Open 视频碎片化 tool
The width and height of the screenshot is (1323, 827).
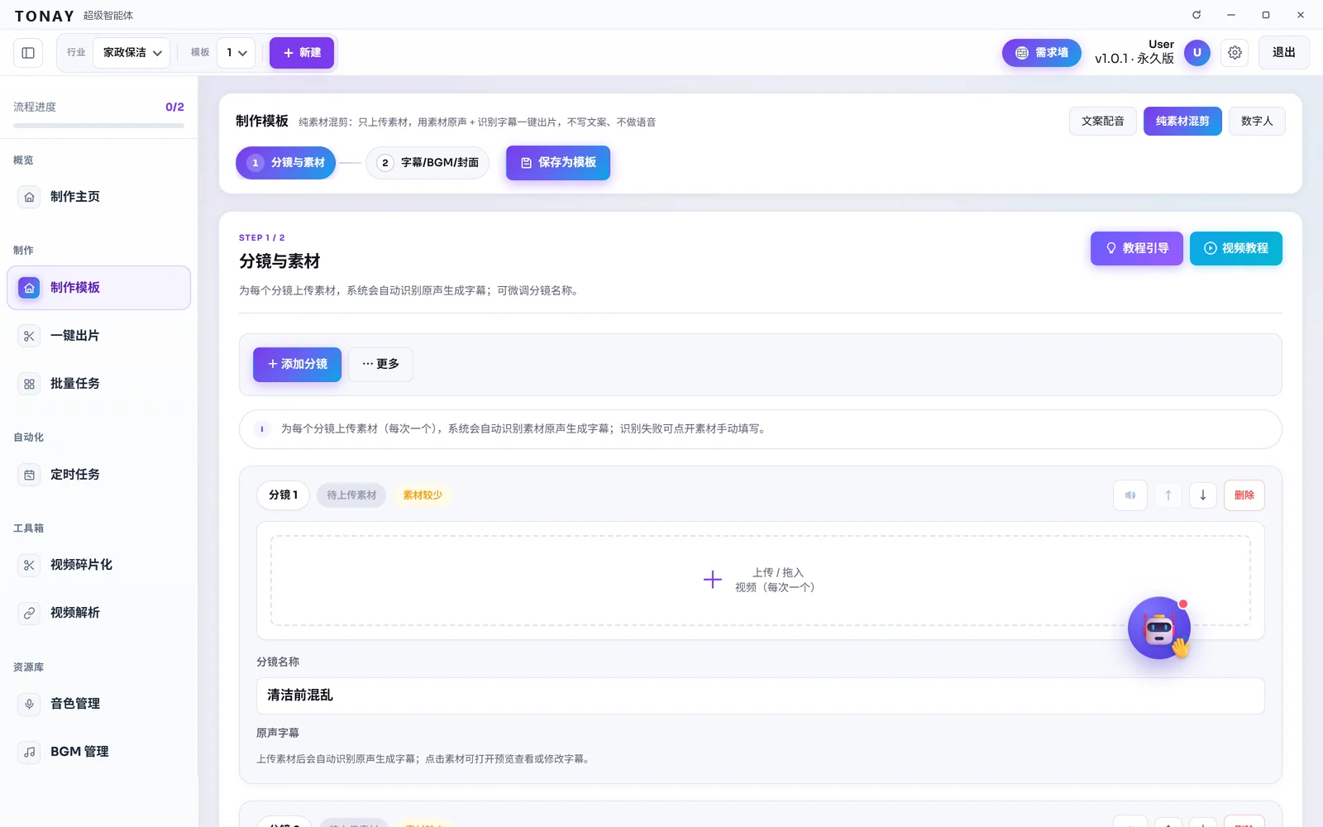(x=98, y=565)
